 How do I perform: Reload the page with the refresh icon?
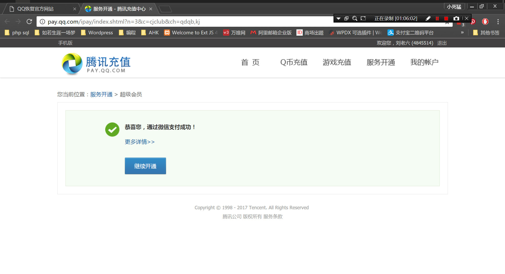[x=29, y=22]
